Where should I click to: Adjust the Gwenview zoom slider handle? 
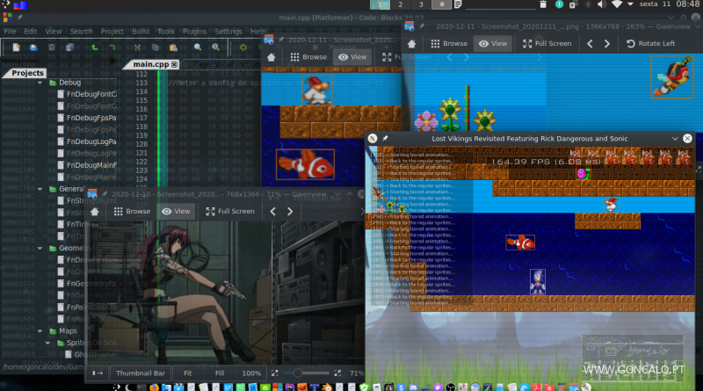[298, 373]
